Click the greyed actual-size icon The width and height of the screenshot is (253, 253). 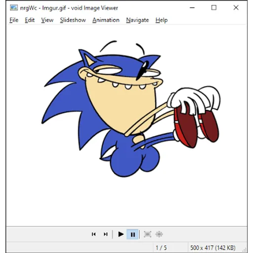point(159,234)
